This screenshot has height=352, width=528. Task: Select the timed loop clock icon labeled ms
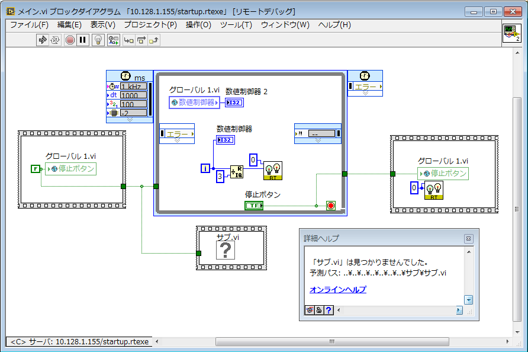tap(125, 76)
